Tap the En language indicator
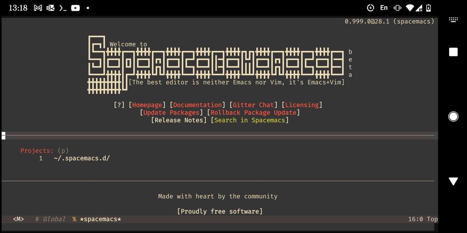Screen dimensions: 467x233 pyautogui.click(x=384, y=8)
